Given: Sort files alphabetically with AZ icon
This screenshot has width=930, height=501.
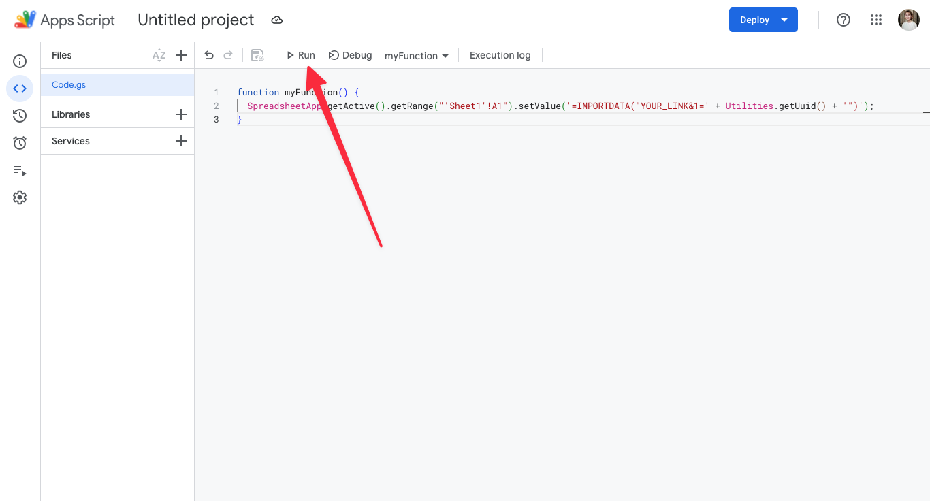Looking at the screenshot, I should pos(159,55).
